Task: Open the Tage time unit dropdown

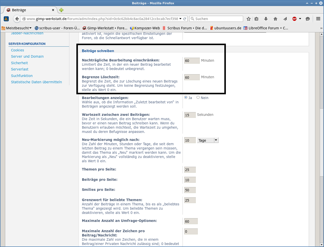Action: coord(208,140)
